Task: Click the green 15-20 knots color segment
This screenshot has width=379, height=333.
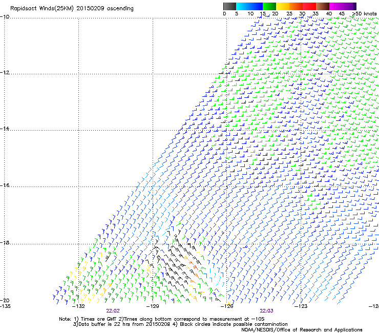Action: [x=269, y=6]
